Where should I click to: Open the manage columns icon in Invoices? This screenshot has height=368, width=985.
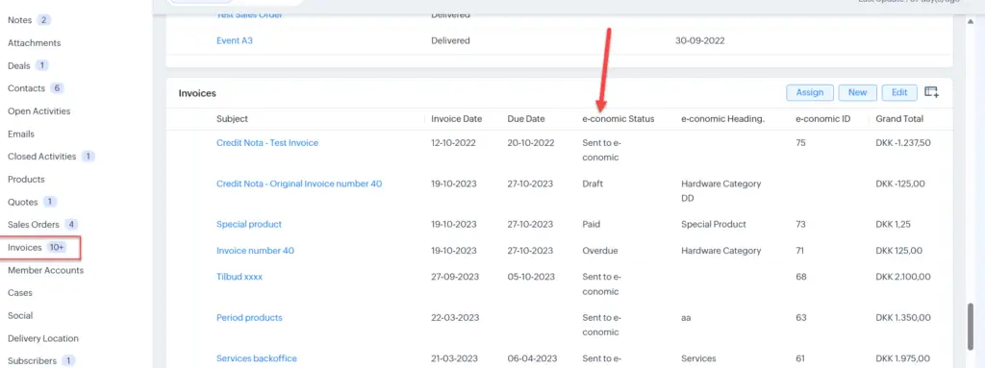click(931, 92)
